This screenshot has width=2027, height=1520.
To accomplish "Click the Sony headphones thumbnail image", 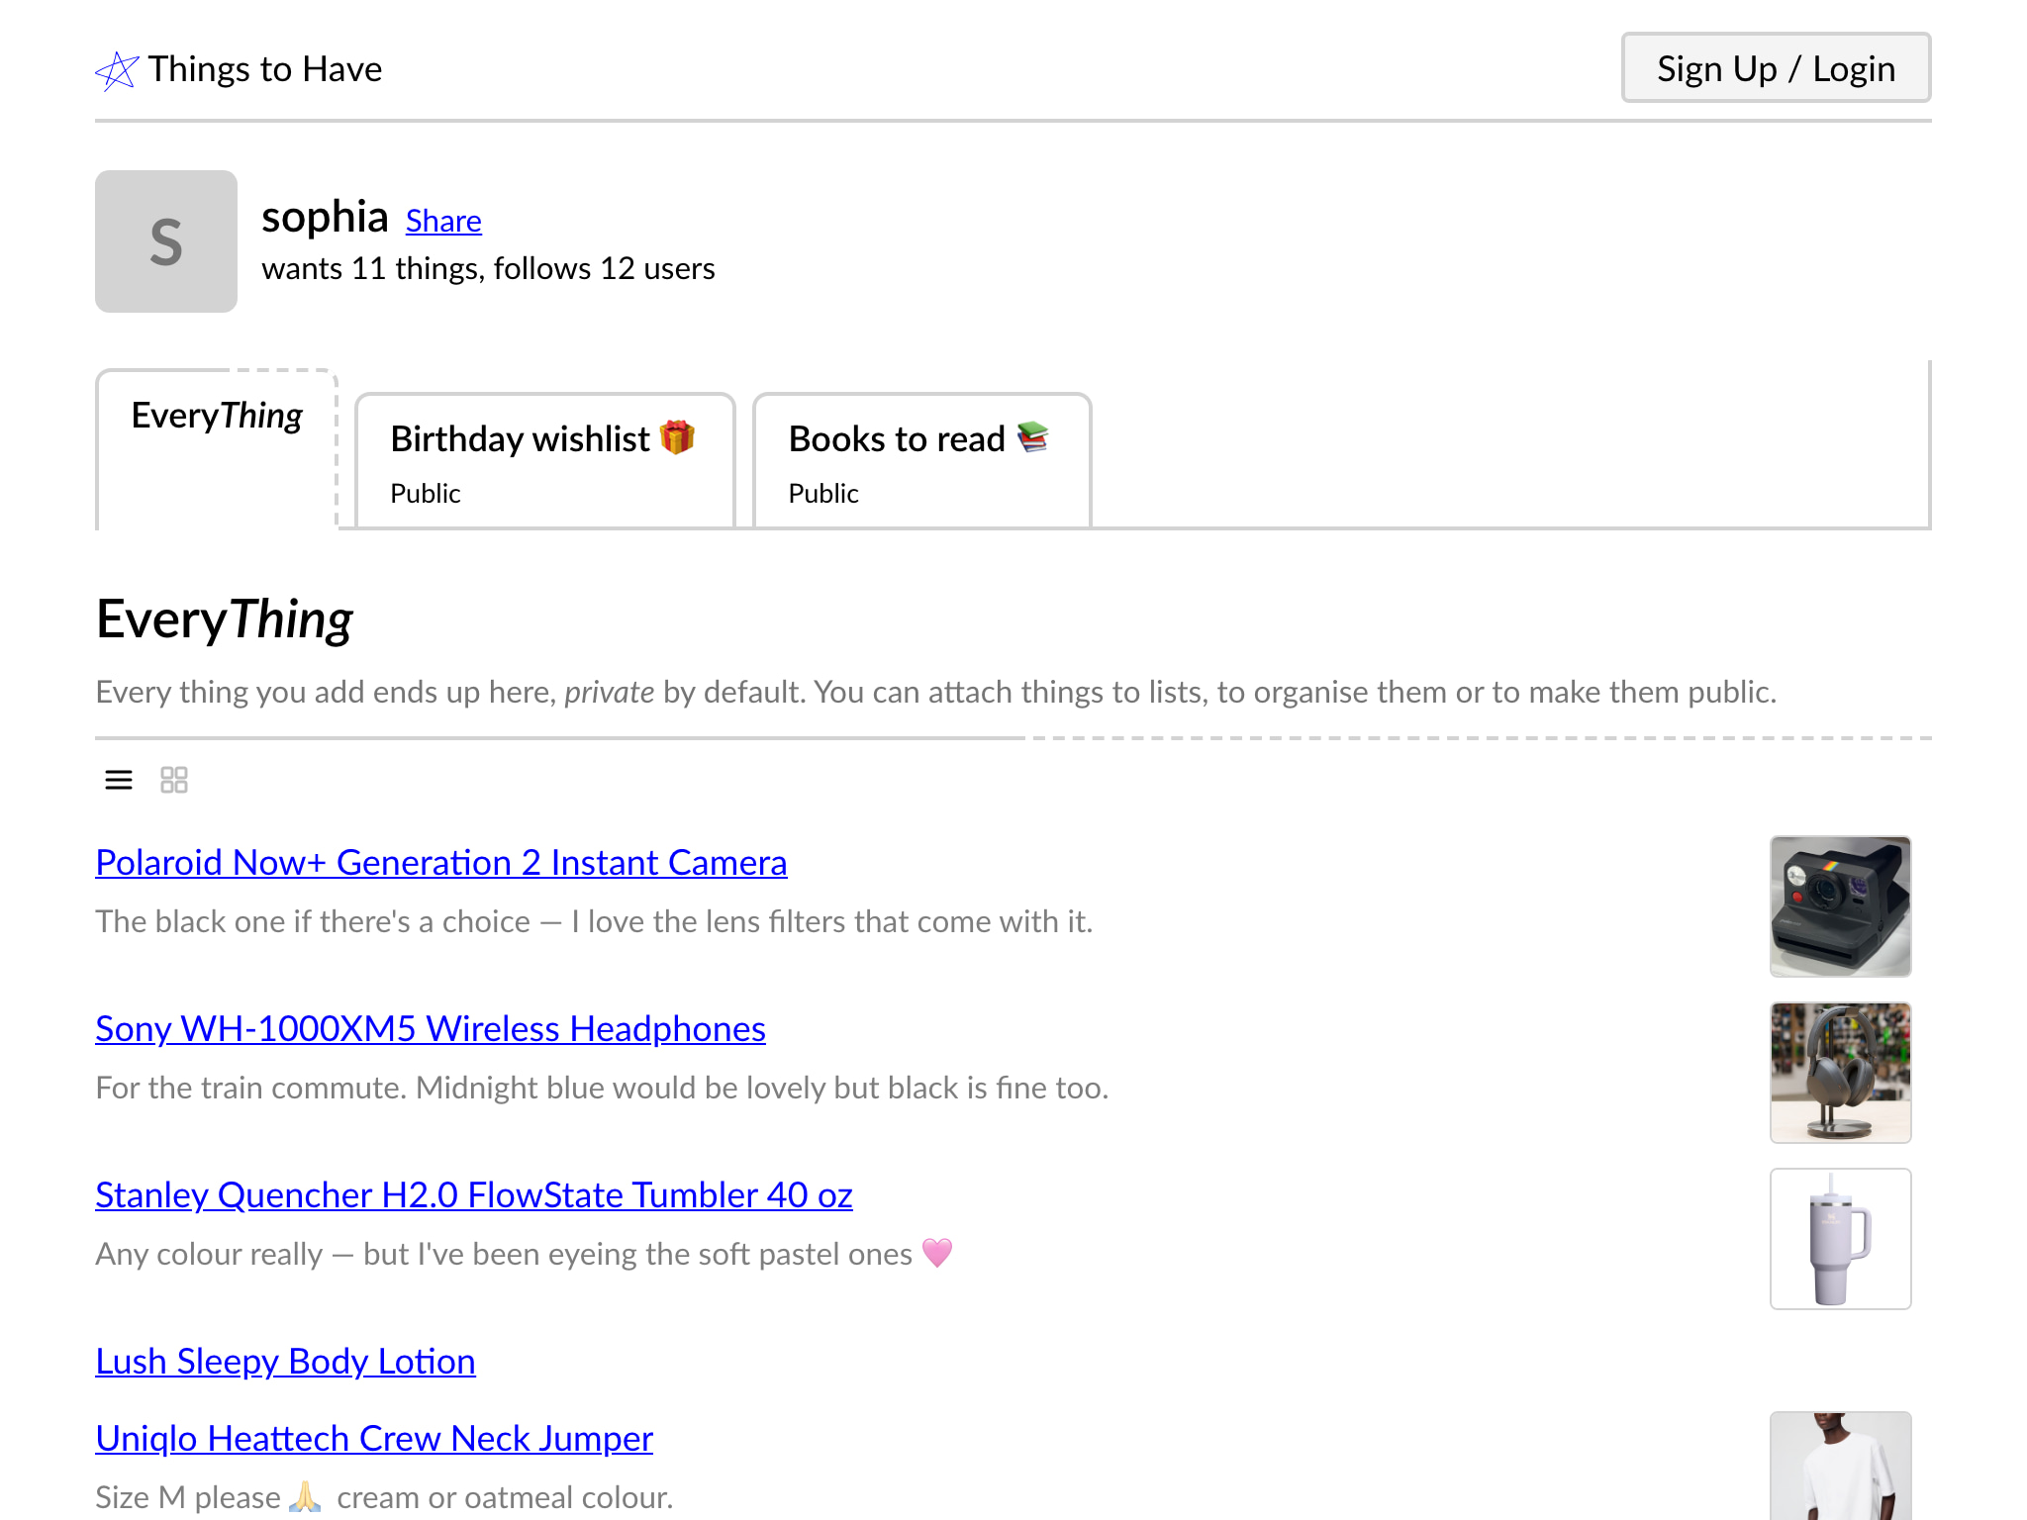I will tap(1841, 1073).
